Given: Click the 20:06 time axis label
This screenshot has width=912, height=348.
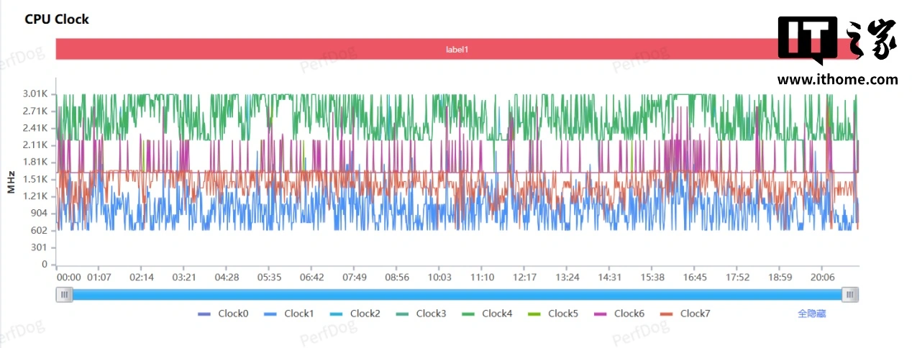Looking at the screenshot, I should point(822,278).
